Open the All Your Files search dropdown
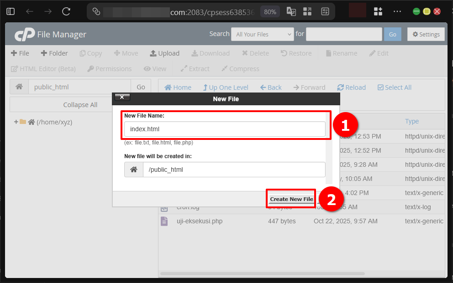Screen dimensions: 453x283 point(262,34)
